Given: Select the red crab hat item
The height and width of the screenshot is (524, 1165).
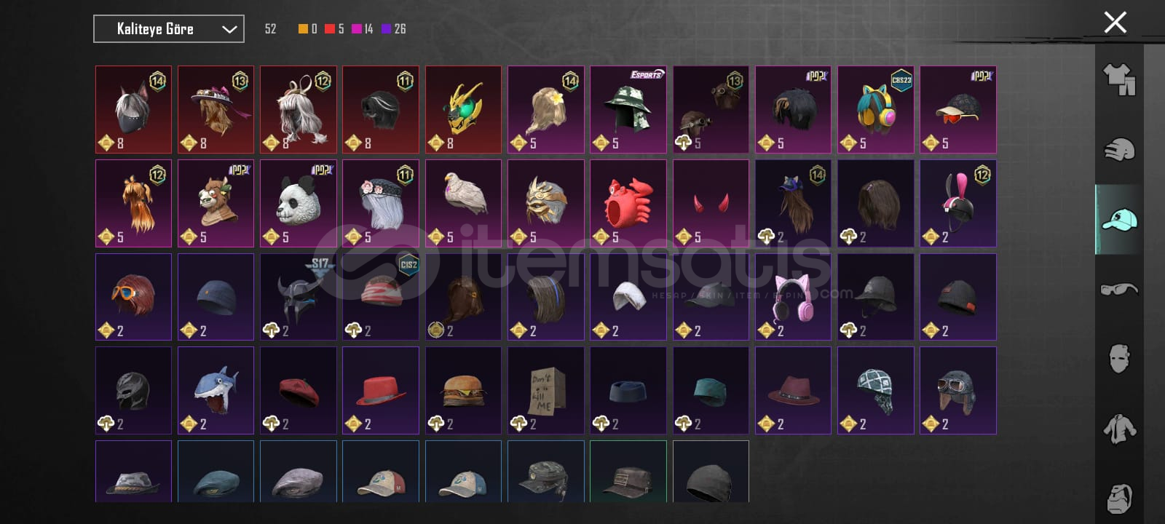Looking at the screenshot, I should click(x=628, y=203).
